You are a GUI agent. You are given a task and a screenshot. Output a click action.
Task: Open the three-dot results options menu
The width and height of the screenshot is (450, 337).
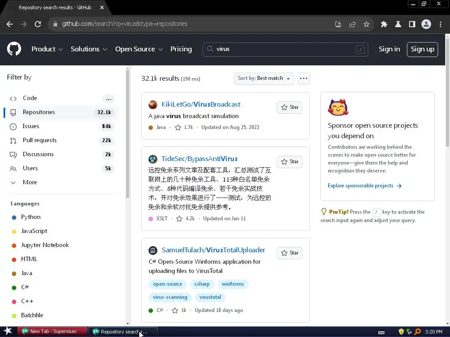pyautogui.click(x=304, y=78)
